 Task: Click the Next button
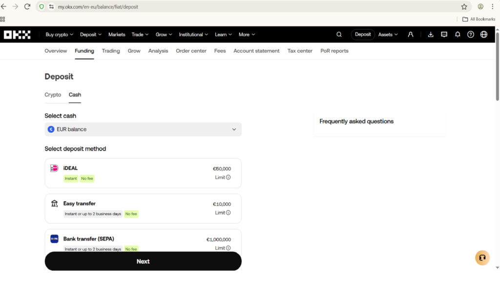[143, 261]
